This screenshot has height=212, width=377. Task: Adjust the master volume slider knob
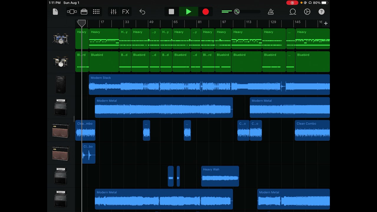pyautogui.click(x=237, y=12)
